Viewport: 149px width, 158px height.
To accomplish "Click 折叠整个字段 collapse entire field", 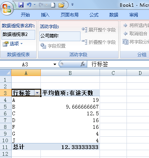I will [x=99, y=42].
